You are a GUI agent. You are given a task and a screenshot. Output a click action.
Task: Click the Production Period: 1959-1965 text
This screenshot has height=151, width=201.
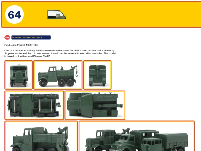coord(21,45)
